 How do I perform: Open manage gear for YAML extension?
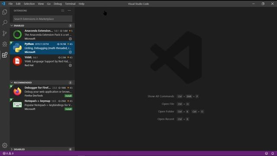70,65
